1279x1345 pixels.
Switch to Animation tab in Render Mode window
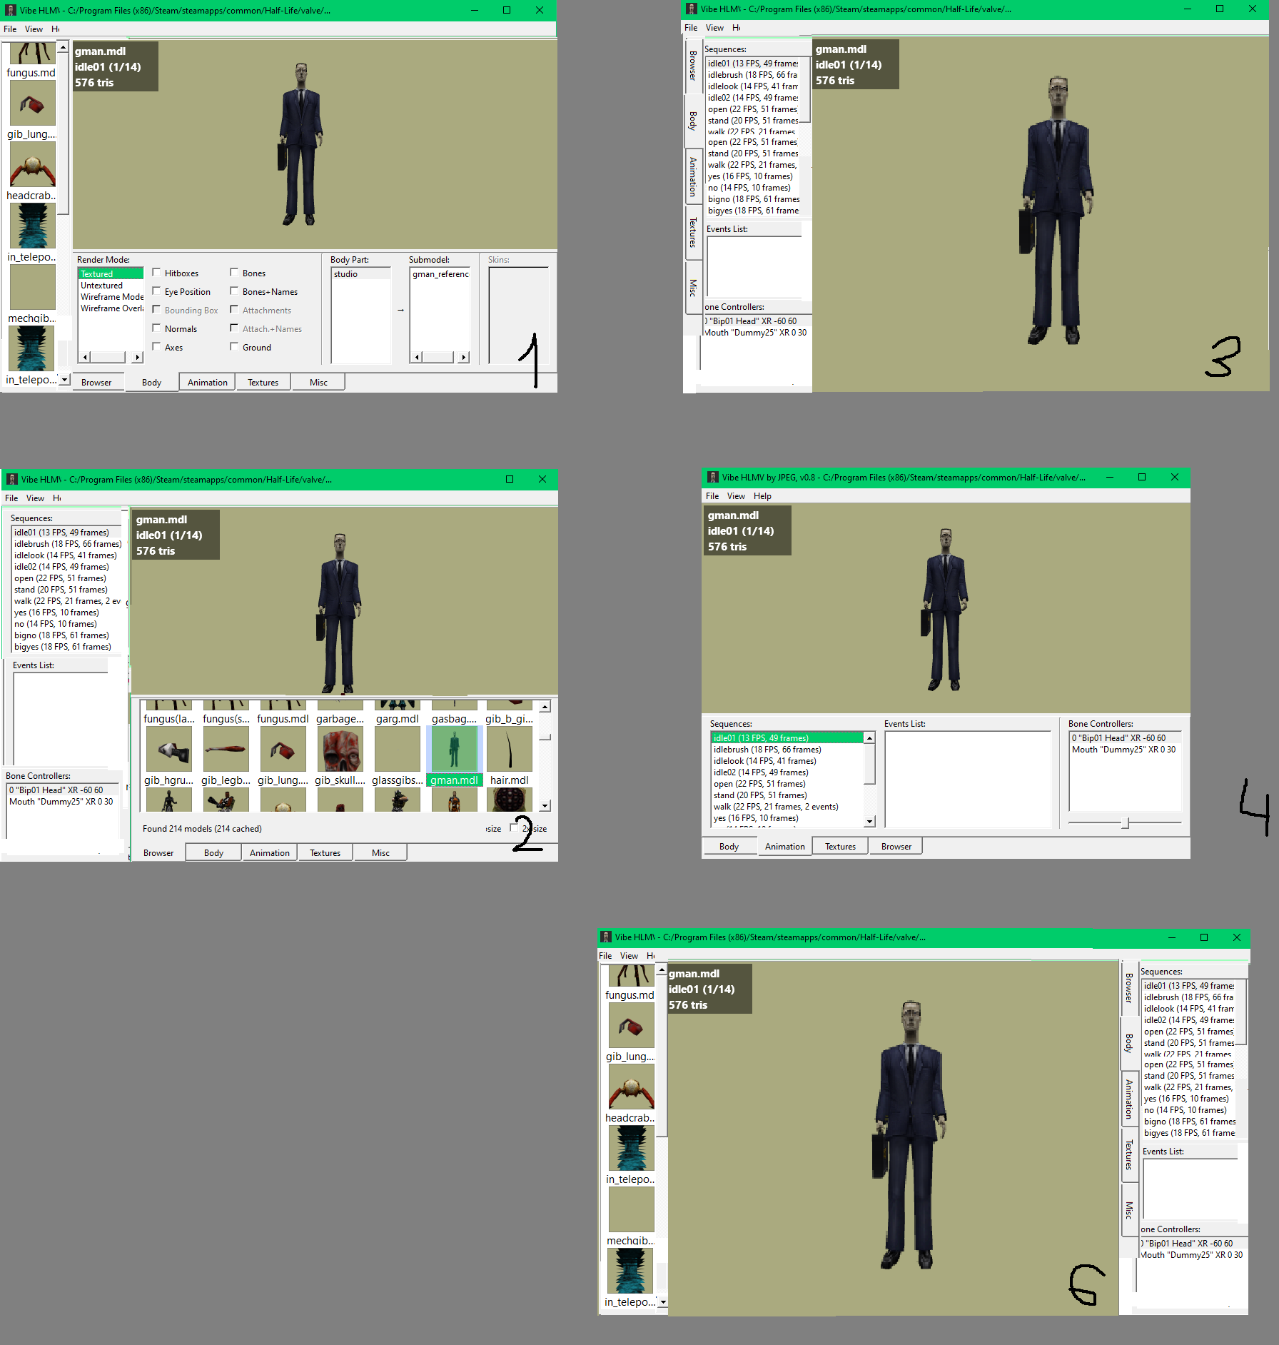[x=207, y=383]
